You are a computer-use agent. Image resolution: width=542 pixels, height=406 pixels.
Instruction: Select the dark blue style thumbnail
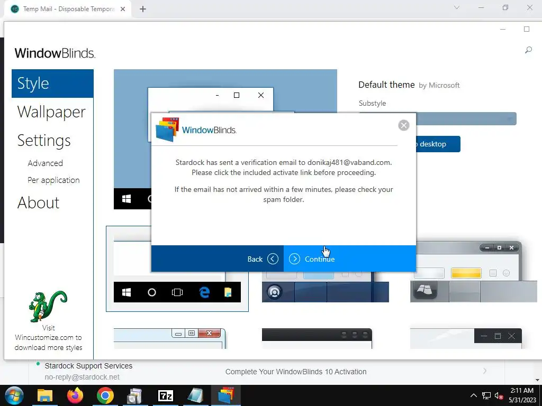[326, 287]
